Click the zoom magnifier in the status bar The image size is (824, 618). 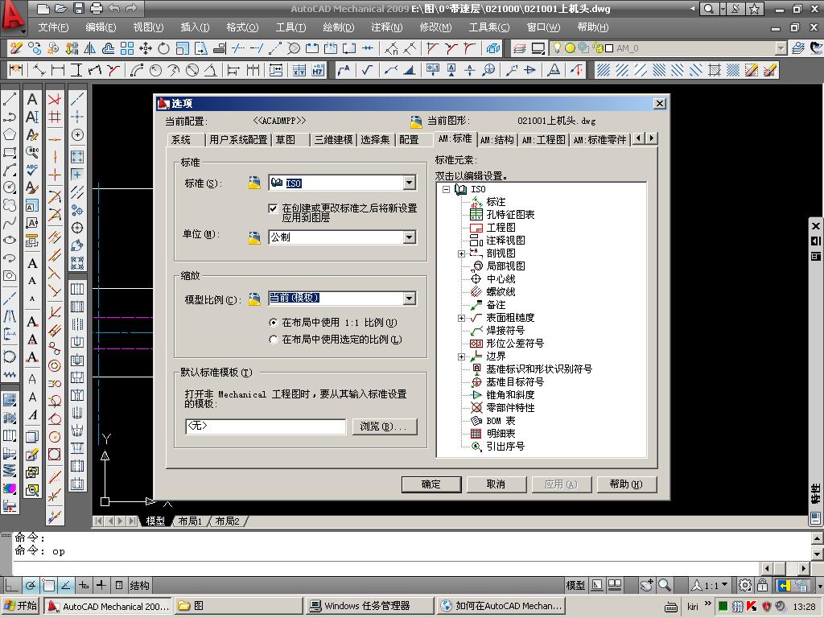664,585
